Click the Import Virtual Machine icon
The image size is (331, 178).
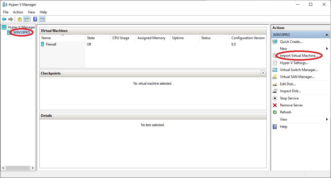point(275,56)
